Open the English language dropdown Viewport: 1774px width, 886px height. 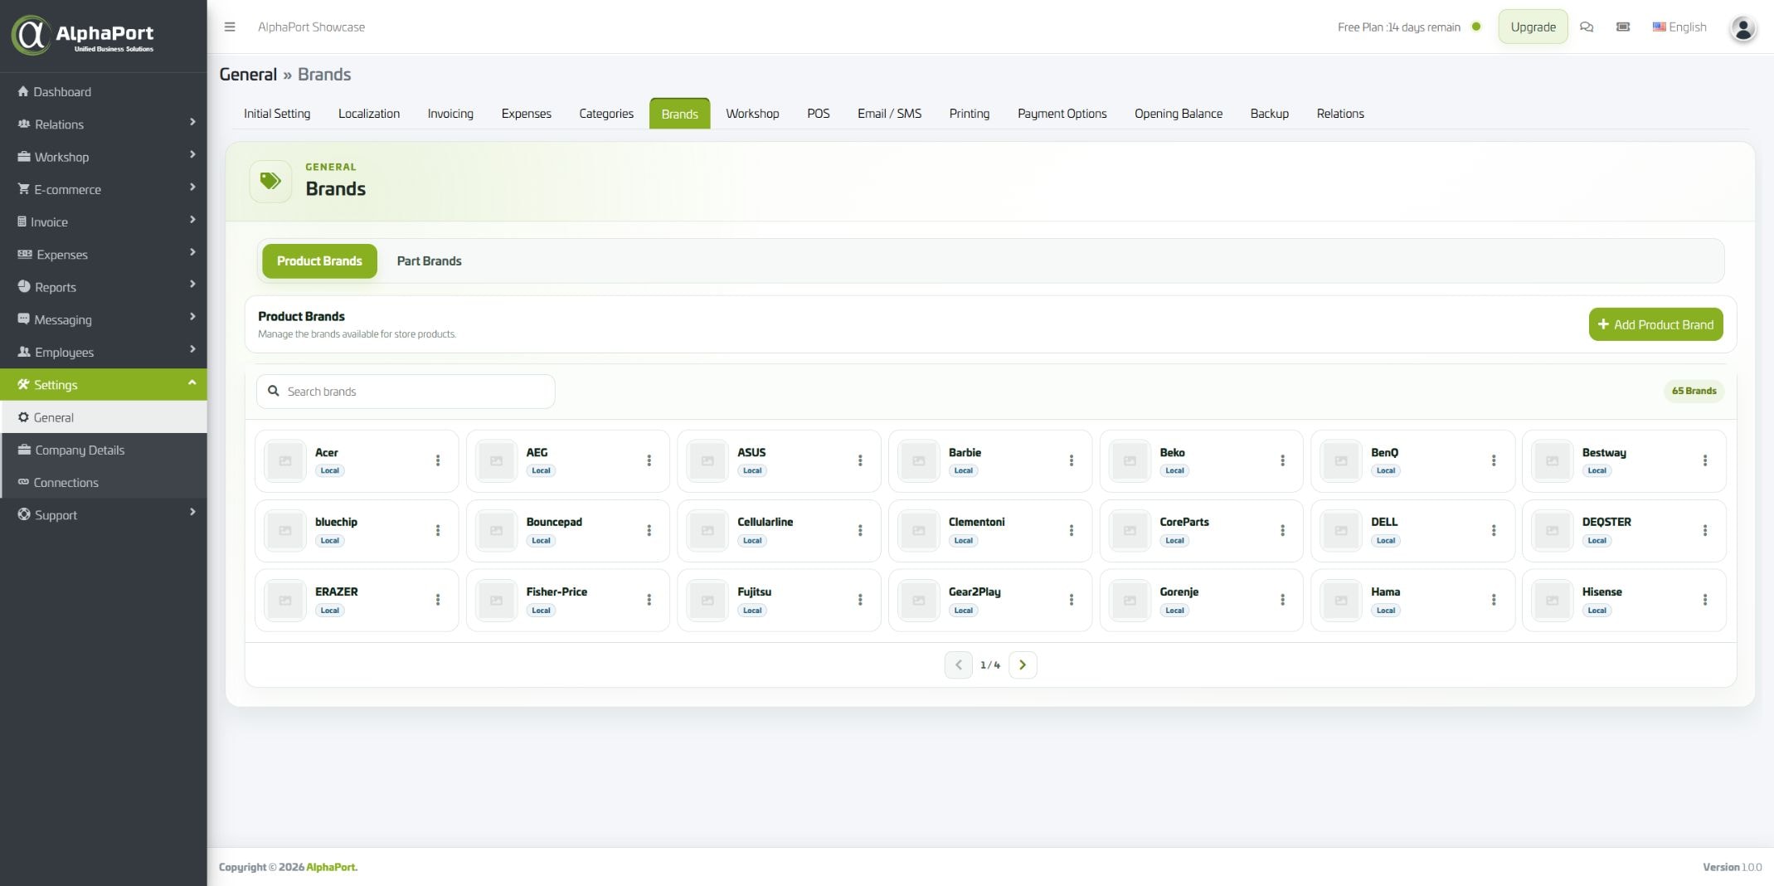1679,27
